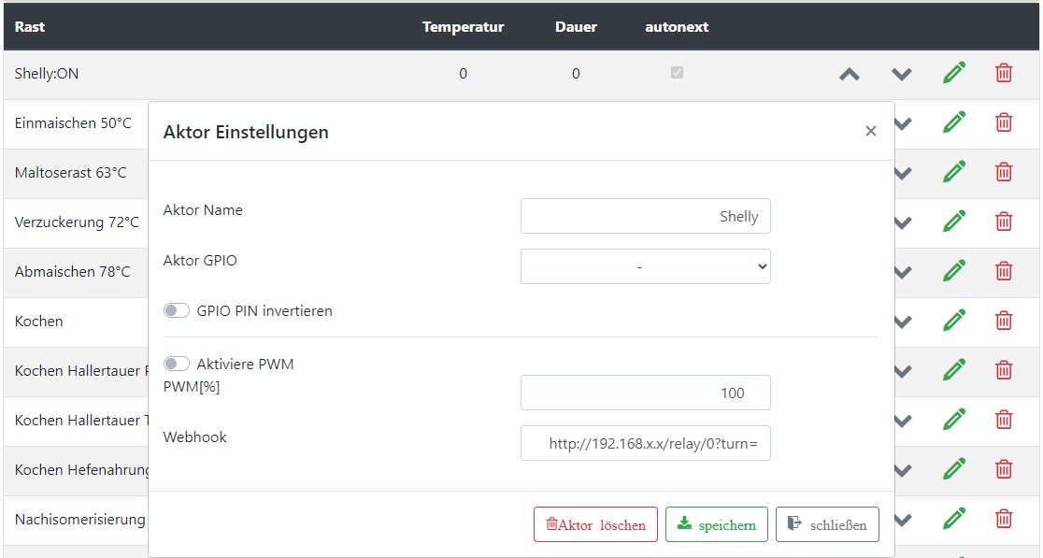Focus the PWM[%] value field
Image resolution: width=1043 pixels, height=558 pixels.
[645, 393]
